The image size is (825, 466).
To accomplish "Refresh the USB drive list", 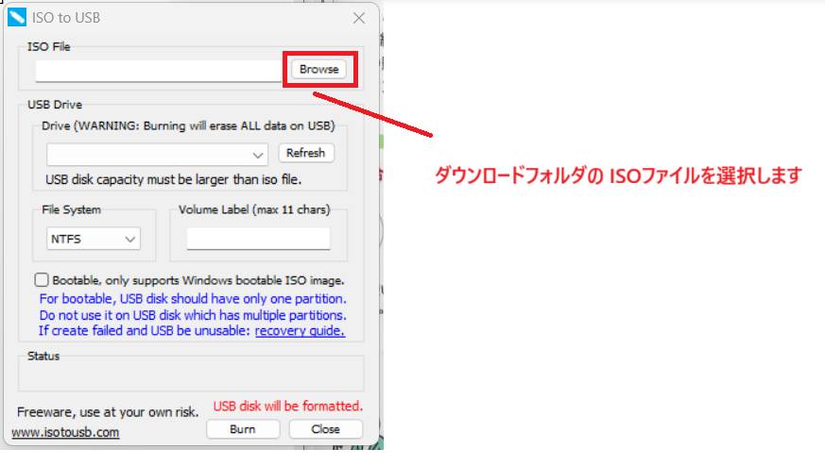I will pyautogui.click(x=305, y=153).
